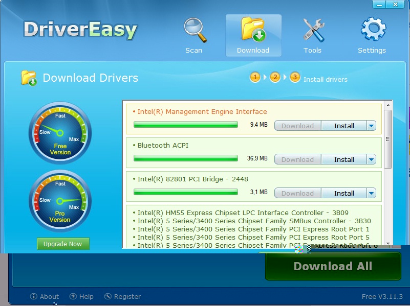This screenshot has height=306, width=410.
Task: Select HM55 Express Chipset LPC Interface Controller entry
Action: pos(243,213)
